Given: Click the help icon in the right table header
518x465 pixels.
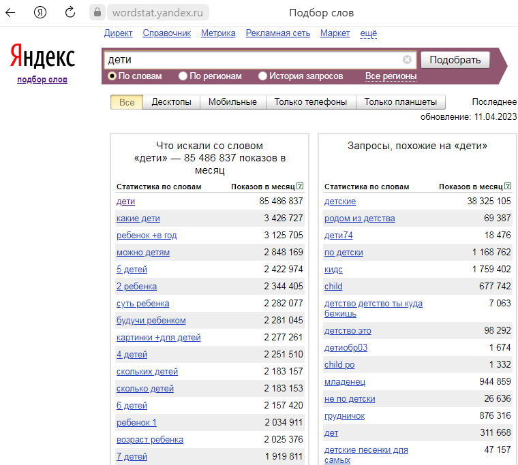Looking at the screenshot, I should click(508, 186).
